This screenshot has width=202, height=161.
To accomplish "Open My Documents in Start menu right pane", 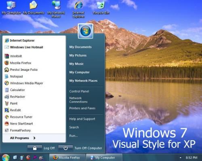I will [x=80, y=47].
